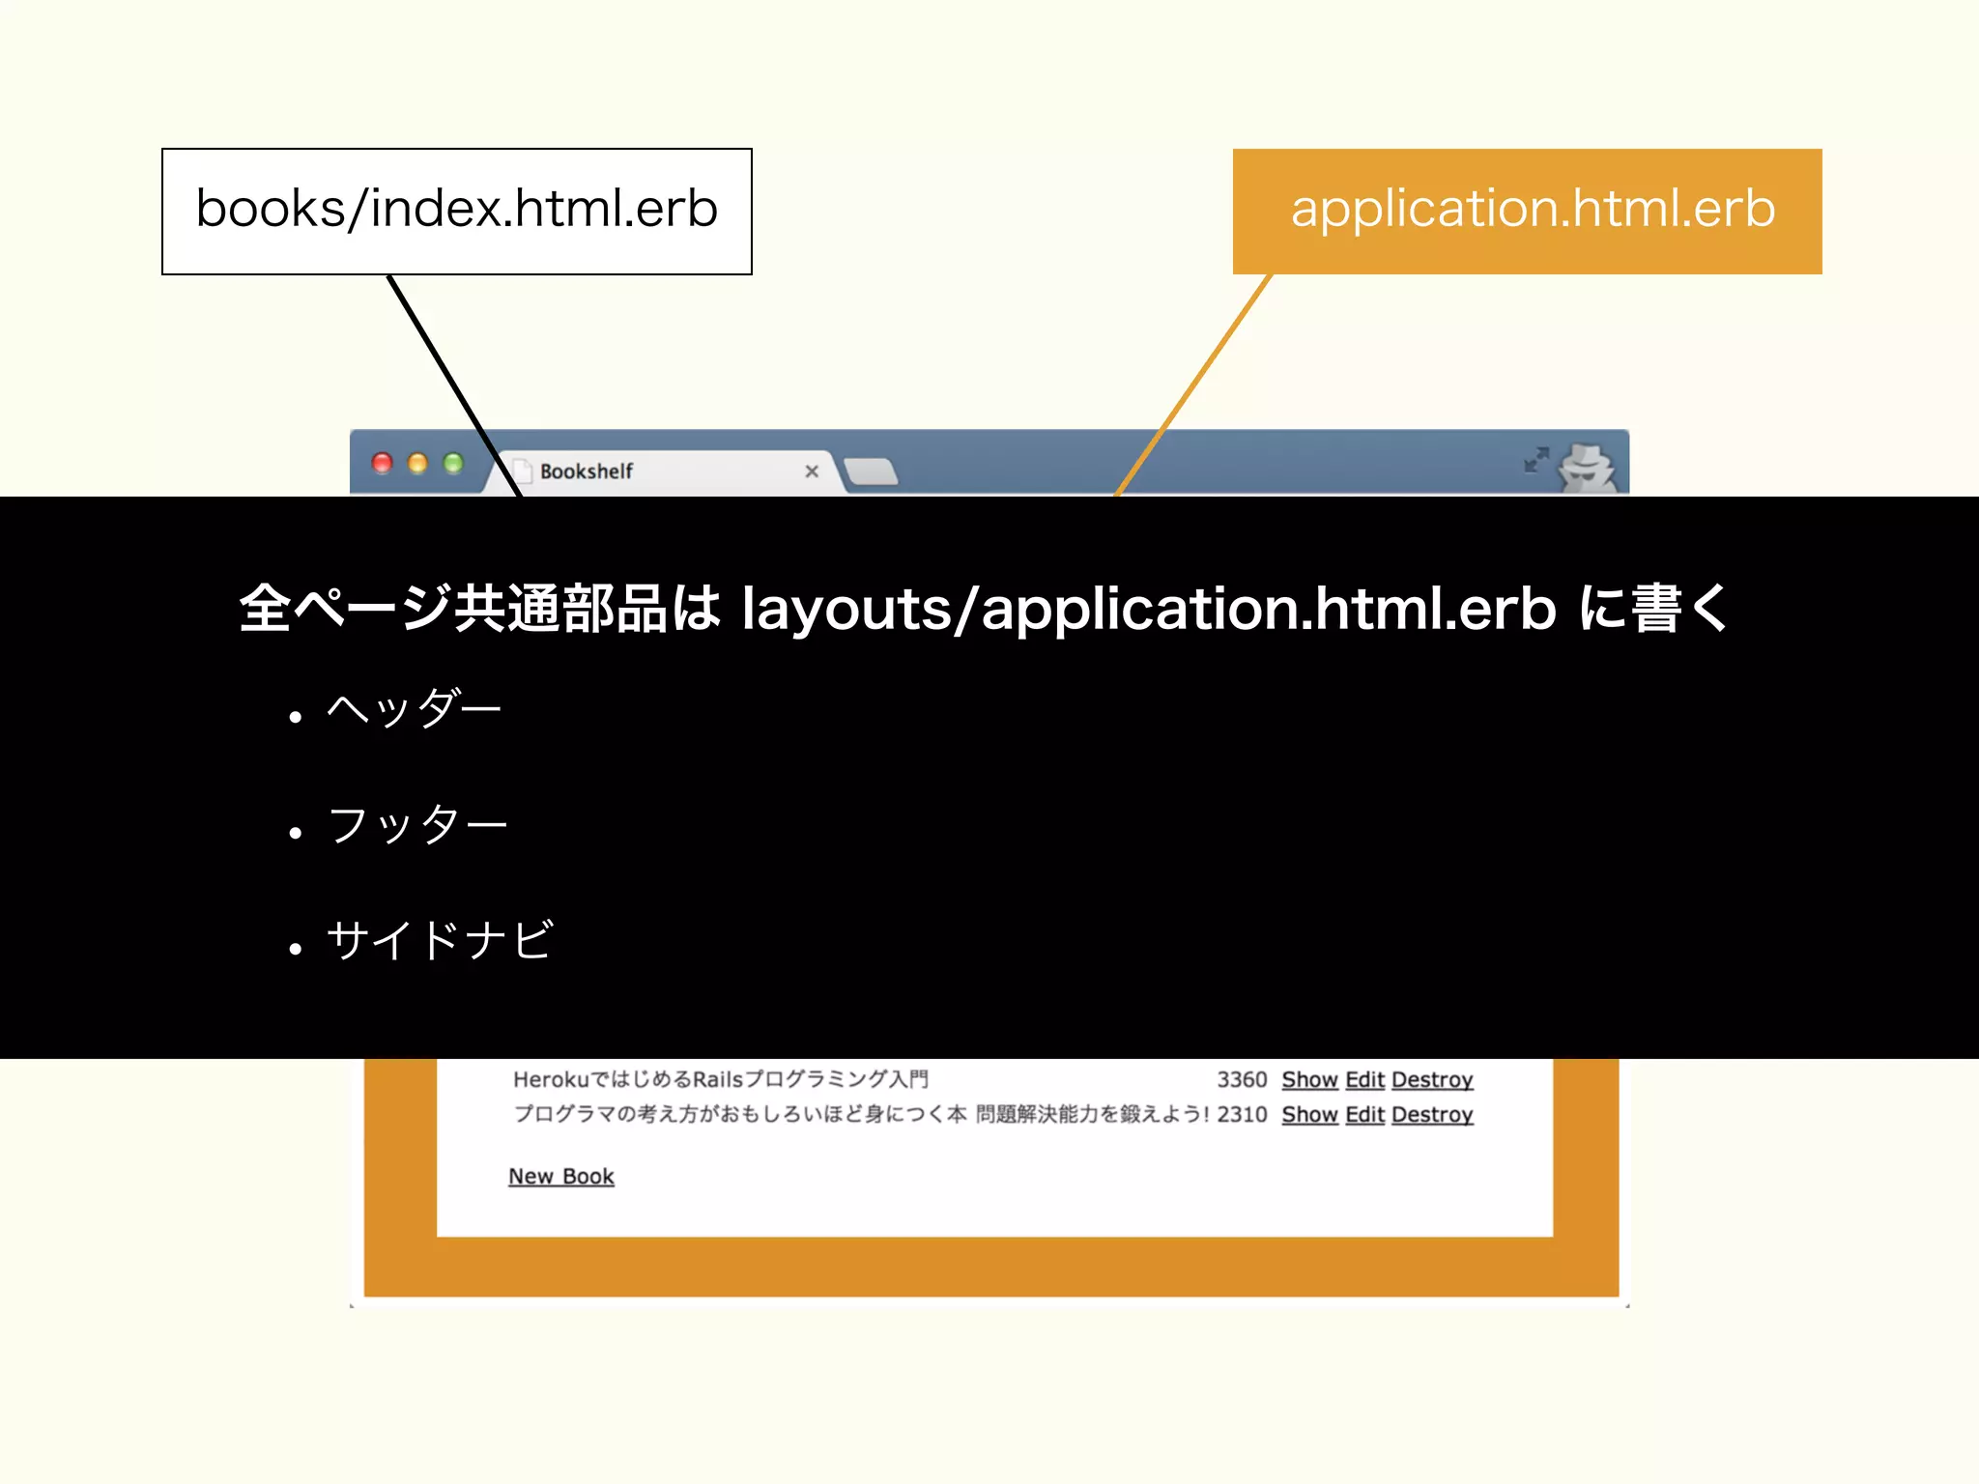This screenshot has width=1979, height=1484.
Task: Open Show link for the Heroku book
Action: [1309, 1079]
